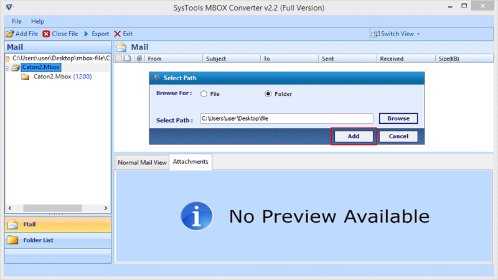Click the blue info icon in the preview

197,216
